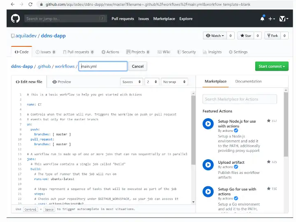
Task: Open notifications bell icon
Action: coord(262,18)
